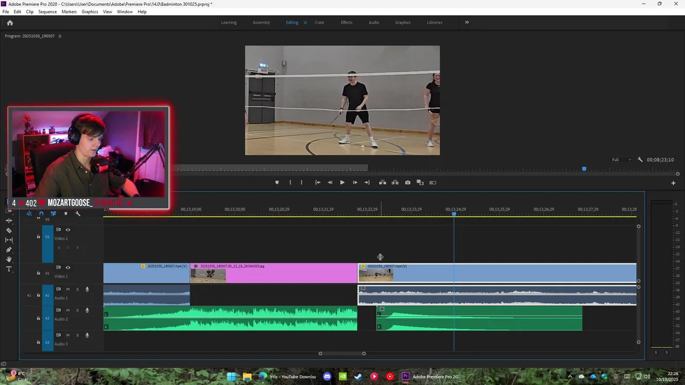Click the Lift button

click(383, 182)
